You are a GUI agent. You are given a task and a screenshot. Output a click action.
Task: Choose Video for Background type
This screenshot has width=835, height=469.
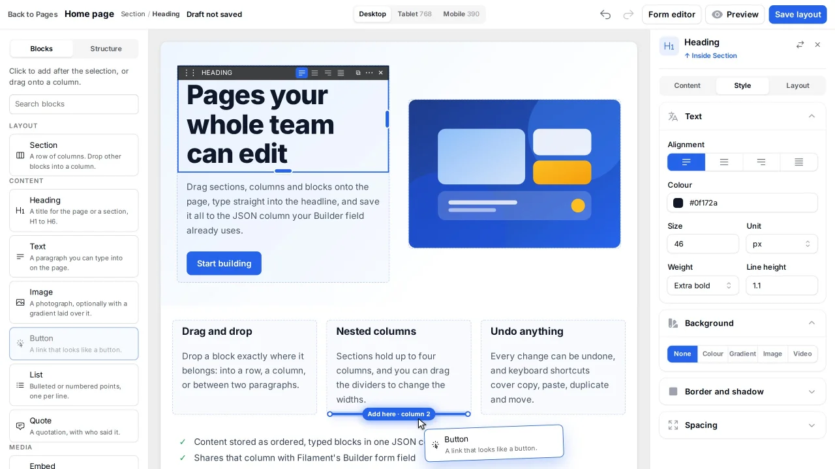802,354
